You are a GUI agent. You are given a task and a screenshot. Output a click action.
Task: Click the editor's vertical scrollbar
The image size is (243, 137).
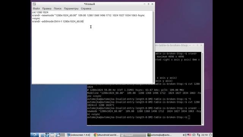(153, 47)
